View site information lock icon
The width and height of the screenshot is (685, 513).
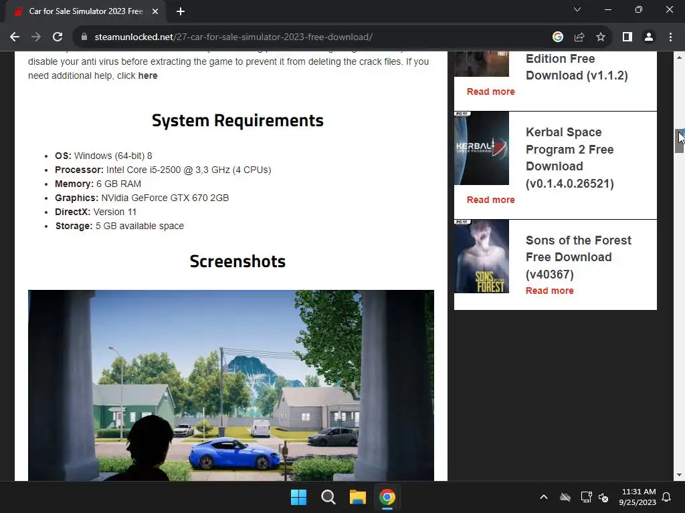pyautogui.click(x=84, y=37)
